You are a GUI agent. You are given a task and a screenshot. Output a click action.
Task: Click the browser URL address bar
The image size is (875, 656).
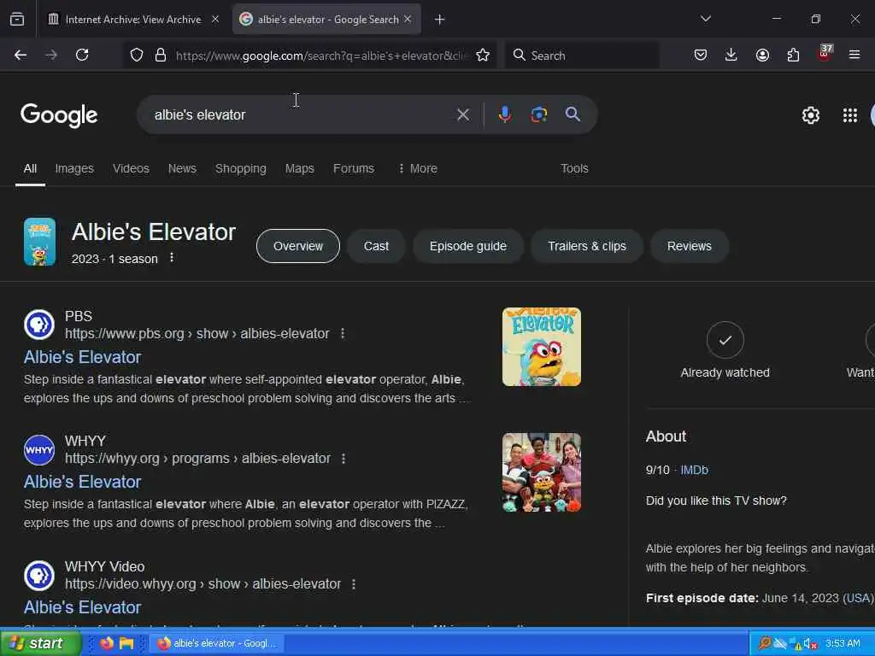point(321,56)
